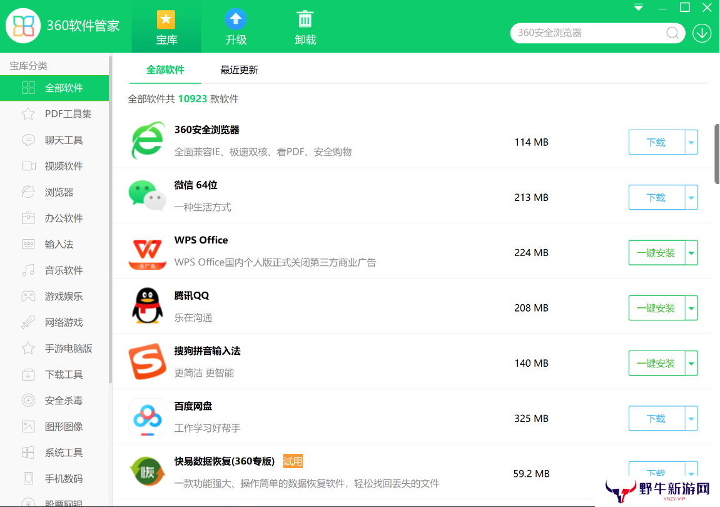This screenshot has width=720, height=507.
Task: Click the 聊天工具 chat bubble icon
Action: click(x=28, y=140)
